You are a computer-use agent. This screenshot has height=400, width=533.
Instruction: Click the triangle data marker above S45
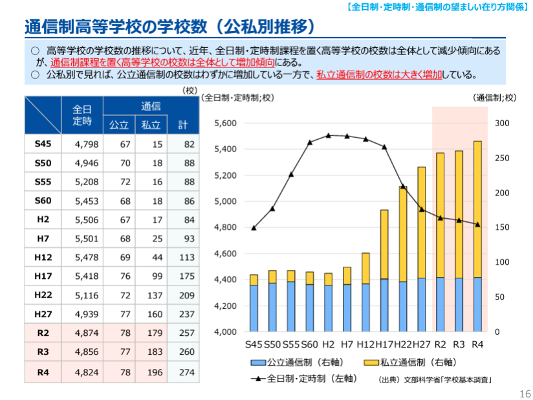pos(254,228)
